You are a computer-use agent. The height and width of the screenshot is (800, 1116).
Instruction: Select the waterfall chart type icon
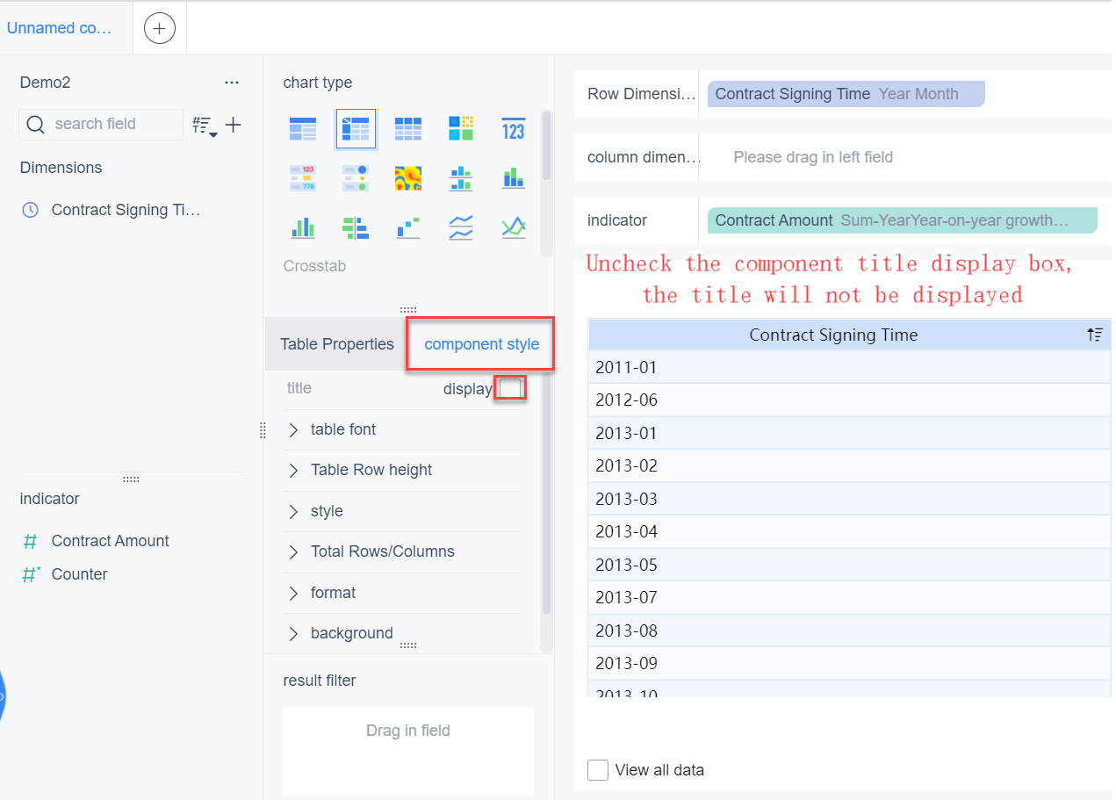[407, 228]
